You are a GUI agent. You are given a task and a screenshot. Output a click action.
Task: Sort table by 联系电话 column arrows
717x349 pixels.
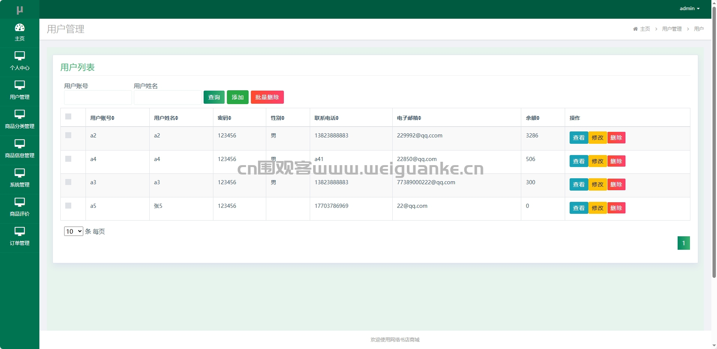tap(337, 118)
